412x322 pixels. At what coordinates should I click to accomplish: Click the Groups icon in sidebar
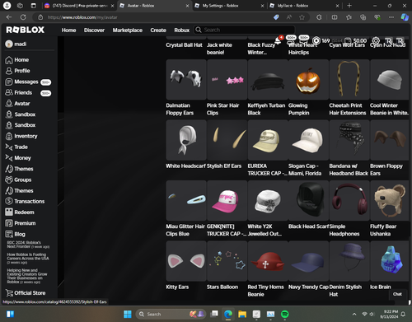[x=9, y=180]
